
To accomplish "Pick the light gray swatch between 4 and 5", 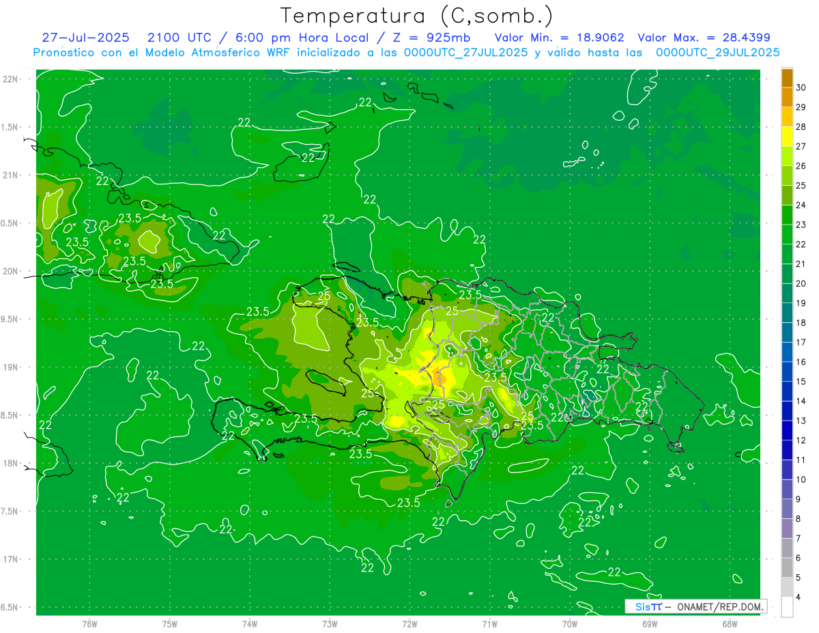I will pyautogui.click(x=788, y=587).
